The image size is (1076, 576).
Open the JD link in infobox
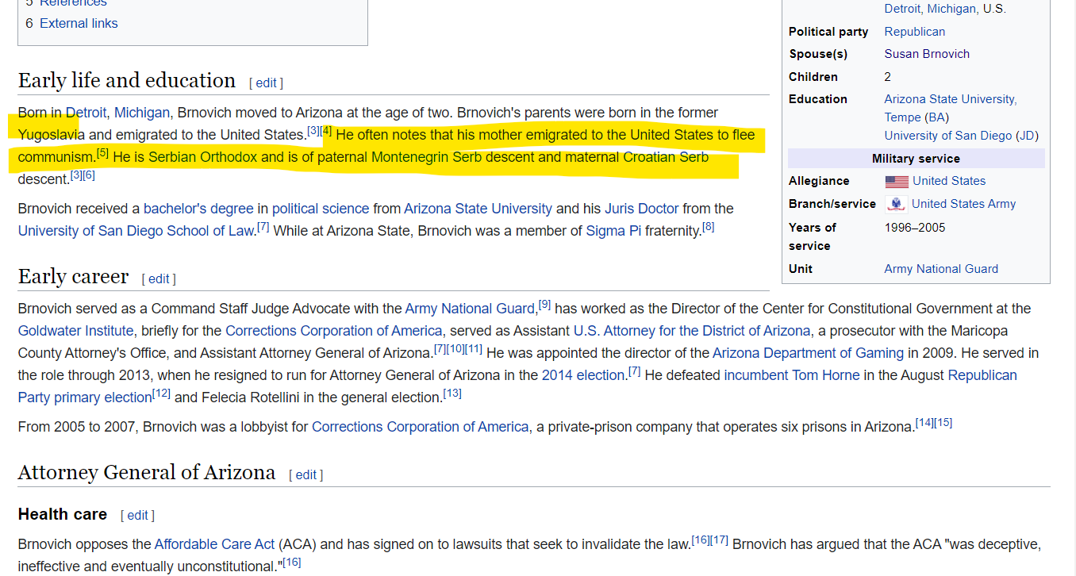pyautogui.click(x=1027, y=136)
